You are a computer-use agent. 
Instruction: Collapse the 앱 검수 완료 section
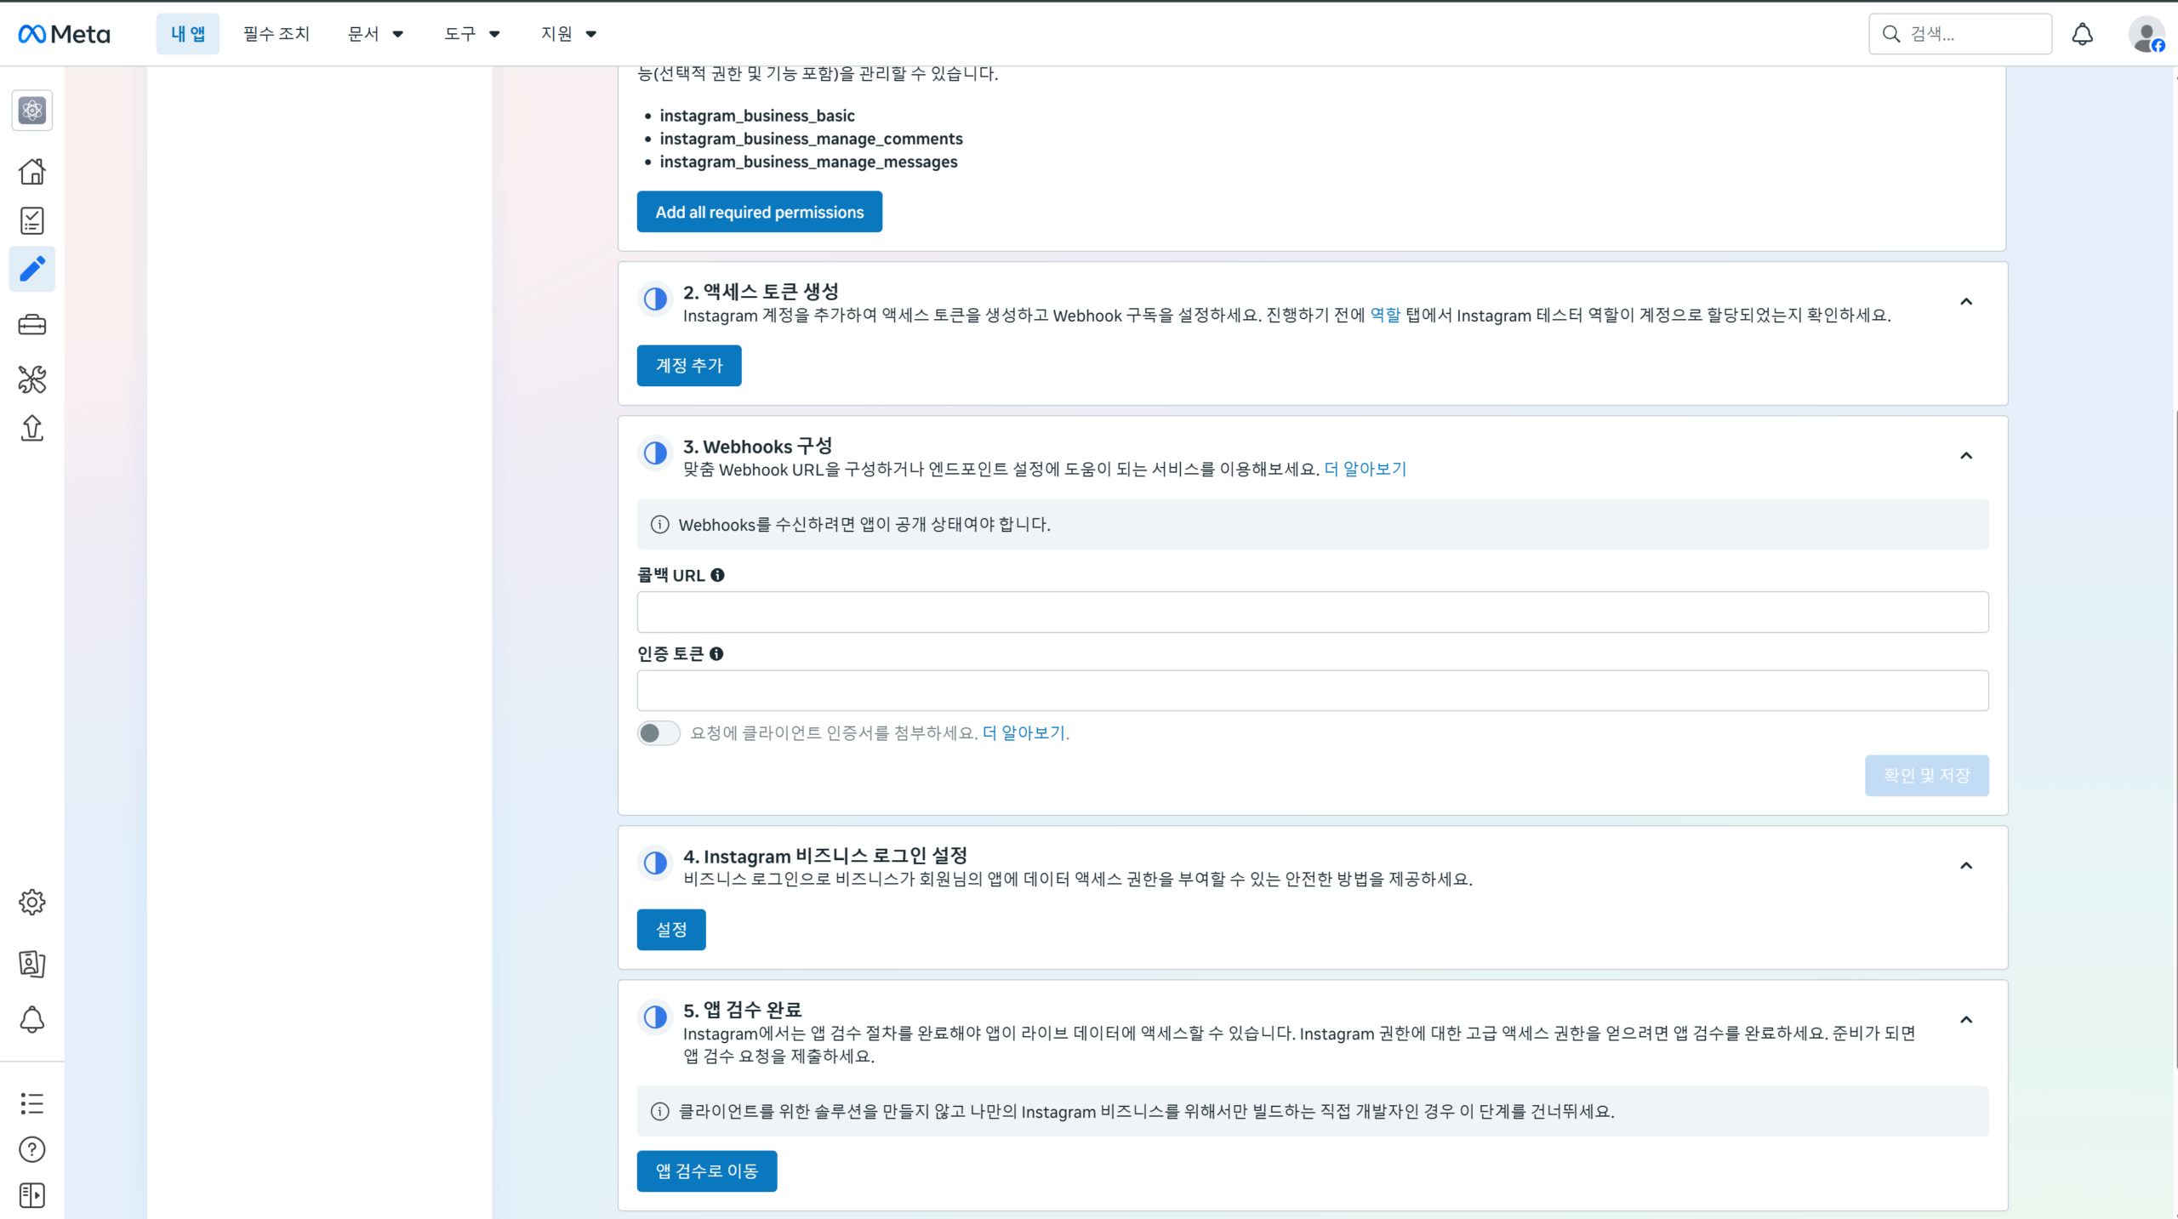(1966, 1020)
